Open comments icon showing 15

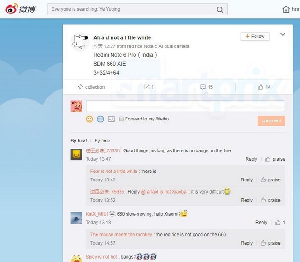pos(206,87)
